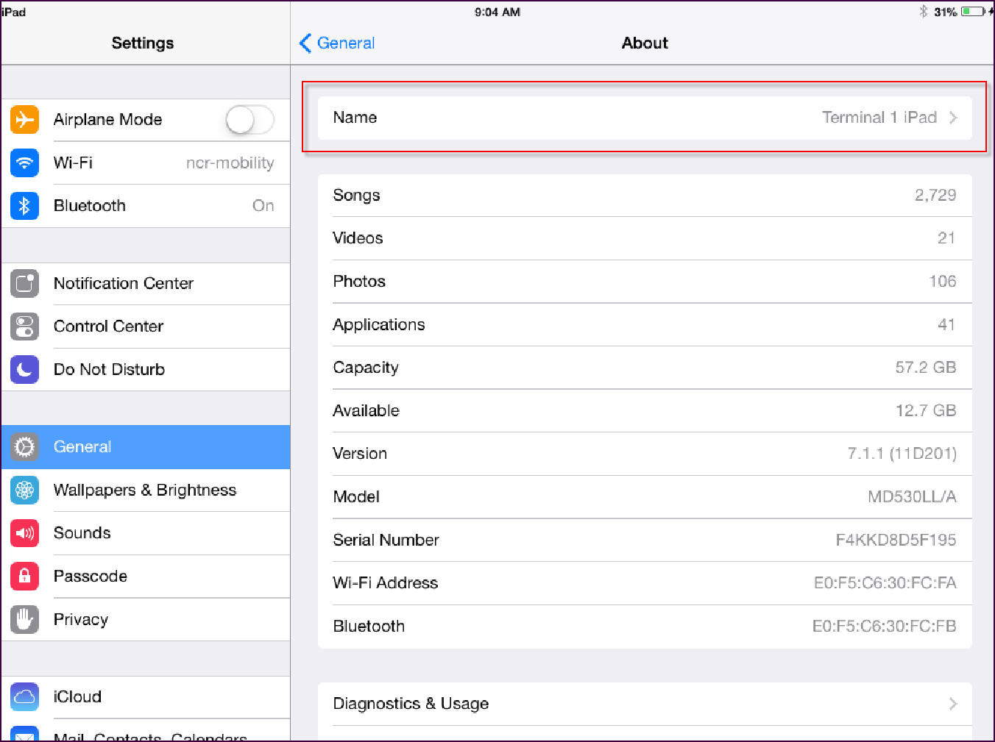Tap the Wallpapers & Brightness flower icon
This screenshot has width=995, height=742.
tap(24, 490)
